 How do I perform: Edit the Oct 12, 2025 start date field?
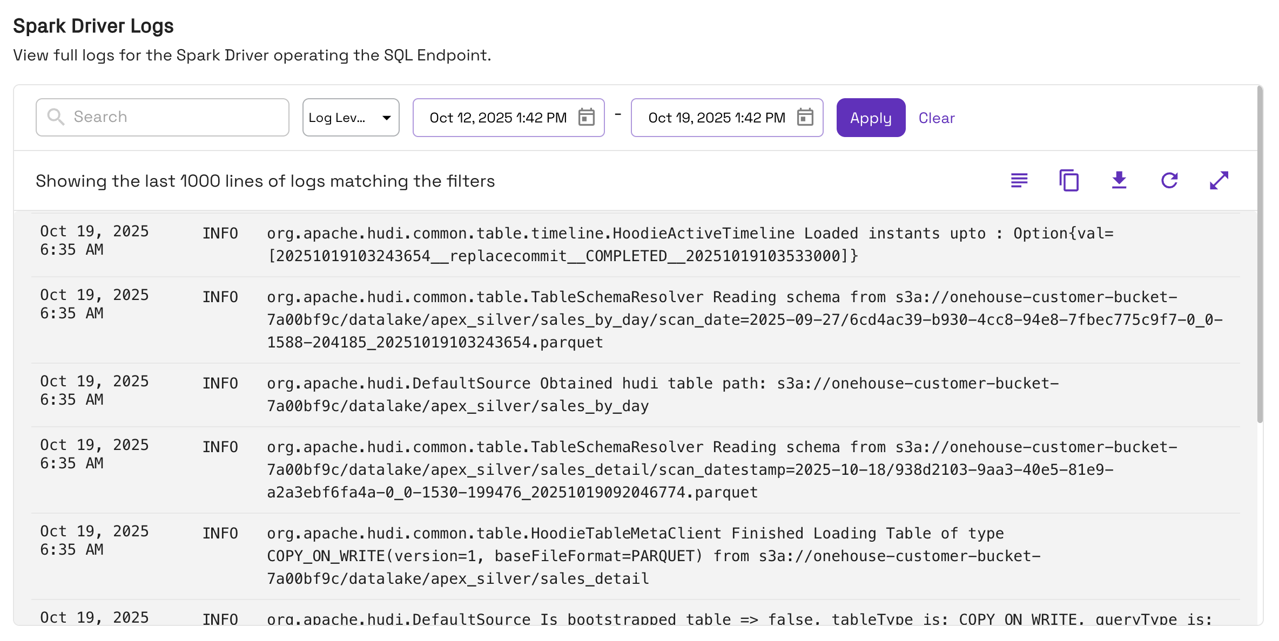point(497,118)
